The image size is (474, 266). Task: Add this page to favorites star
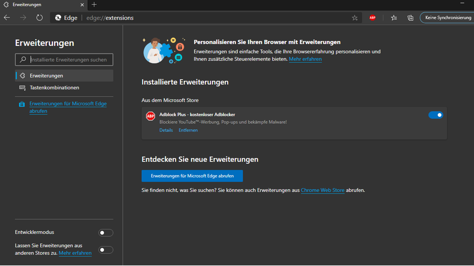coord(355,18)
